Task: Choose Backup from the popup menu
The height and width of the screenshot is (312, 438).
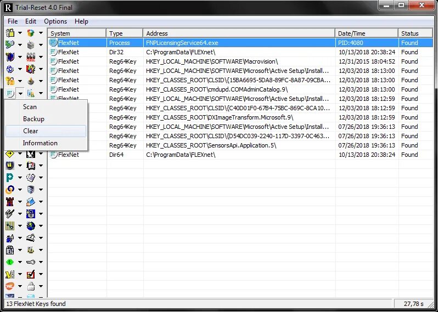Action: pyautogui.click(x=46, y=119)
